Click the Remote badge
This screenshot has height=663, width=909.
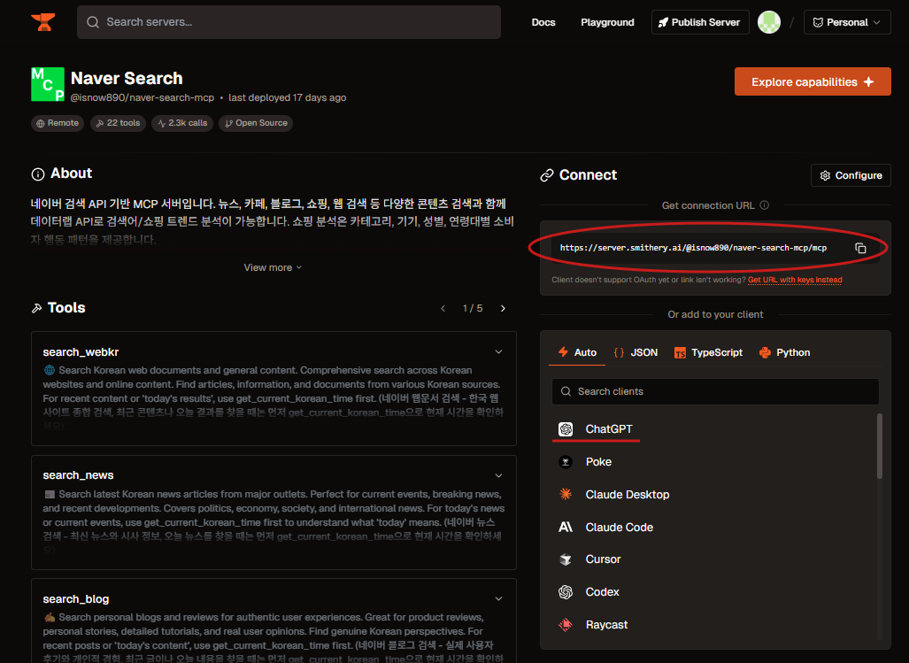58,123
